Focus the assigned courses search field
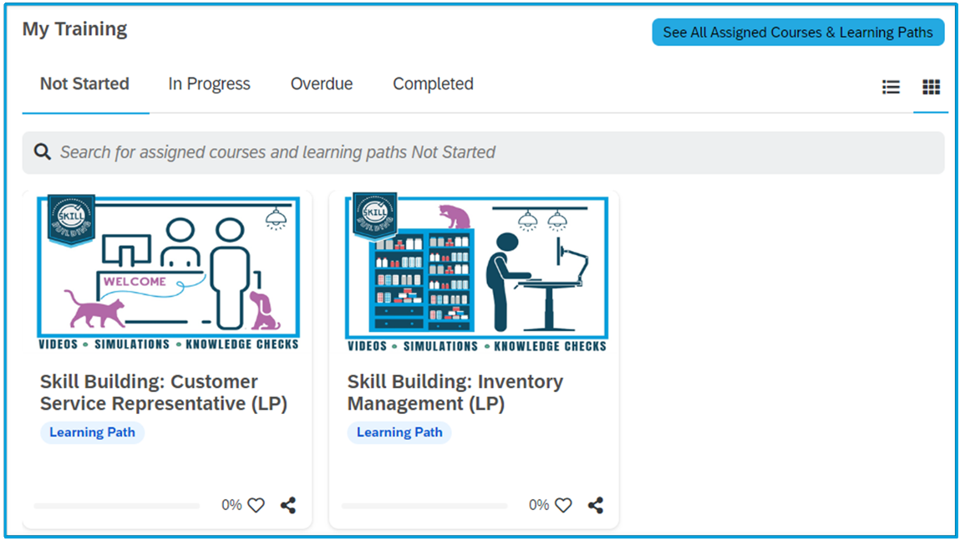960x541 pixels. click(x=483, y=152)
